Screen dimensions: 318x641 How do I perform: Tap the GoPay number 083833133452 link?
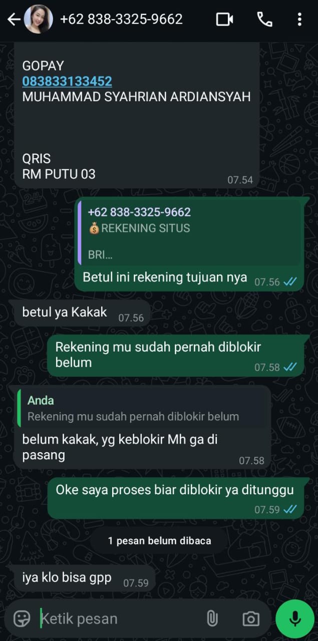tap(67, 81)
